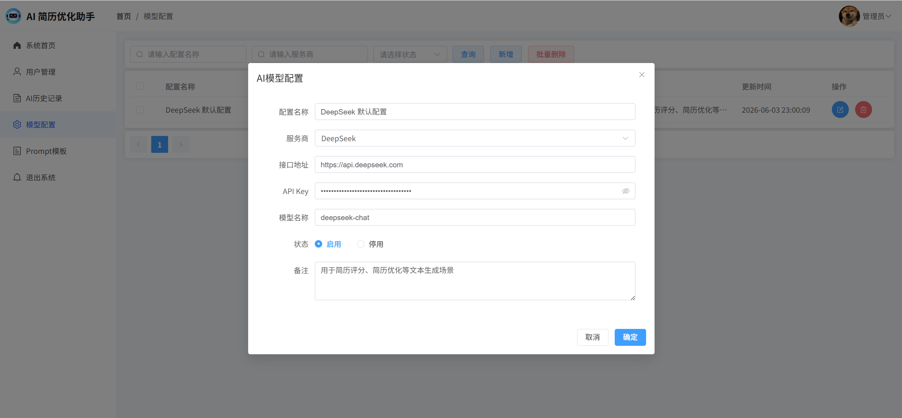
Task: Focus the 模型名称 input field
Action: [x=475, y=217]
